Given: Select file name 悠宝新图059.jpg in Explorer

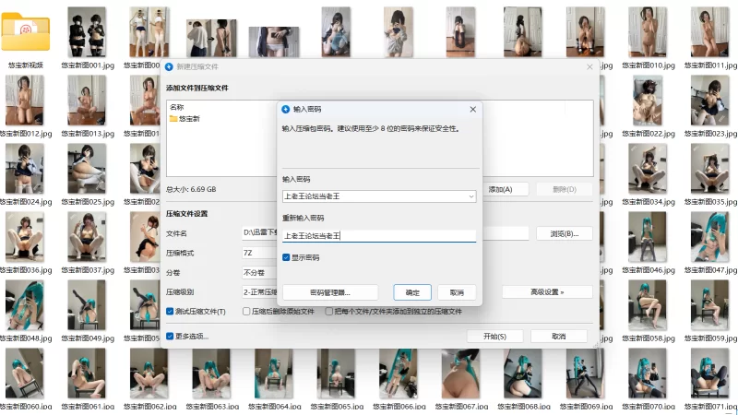Looking at the screenshot, I should (710, 338).
